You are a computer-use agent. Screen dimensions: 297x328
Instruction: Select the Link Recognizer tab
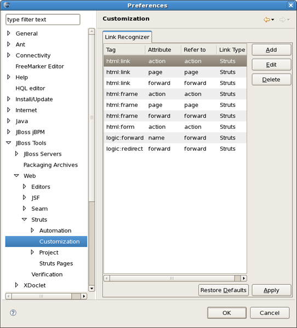(127, 37)
